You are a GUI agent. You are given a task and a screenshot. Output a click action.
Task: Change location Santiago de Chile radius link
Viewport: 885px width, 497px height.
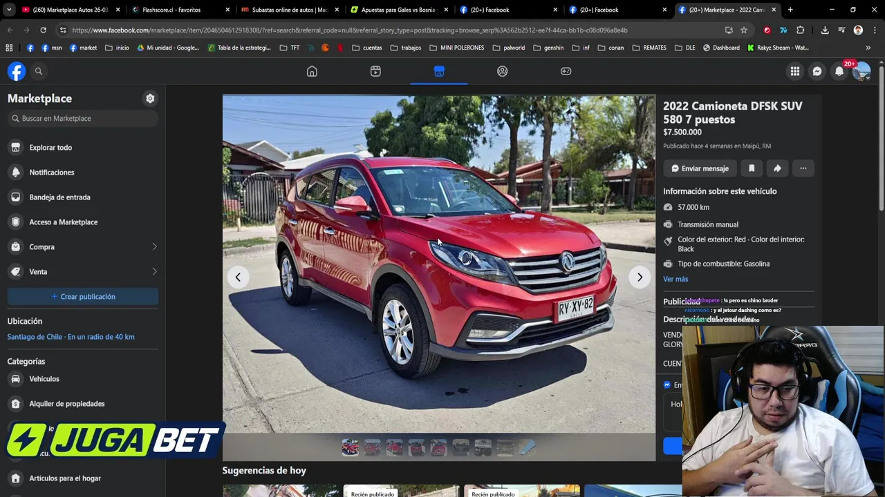click(71, 337)
